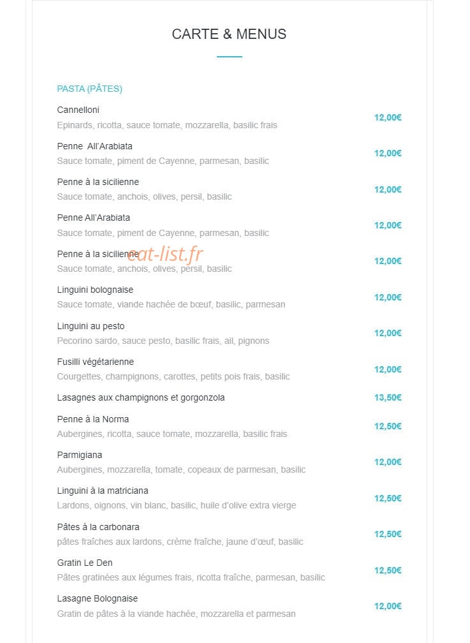The image size is (470, 643).
Task: Select Linguini au pesto dish
Action: click(x=91, y=326)
